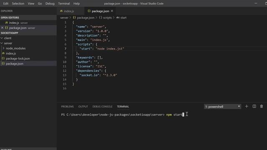Click the "keywords": [] line
Screen dimensions: 267x150
89,57
